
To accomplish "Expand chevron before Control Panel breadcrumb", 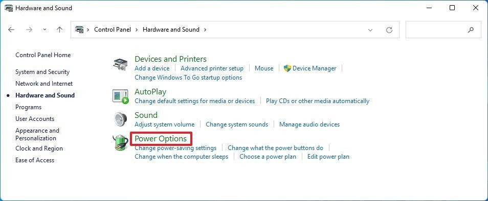I will pos(88,30).
